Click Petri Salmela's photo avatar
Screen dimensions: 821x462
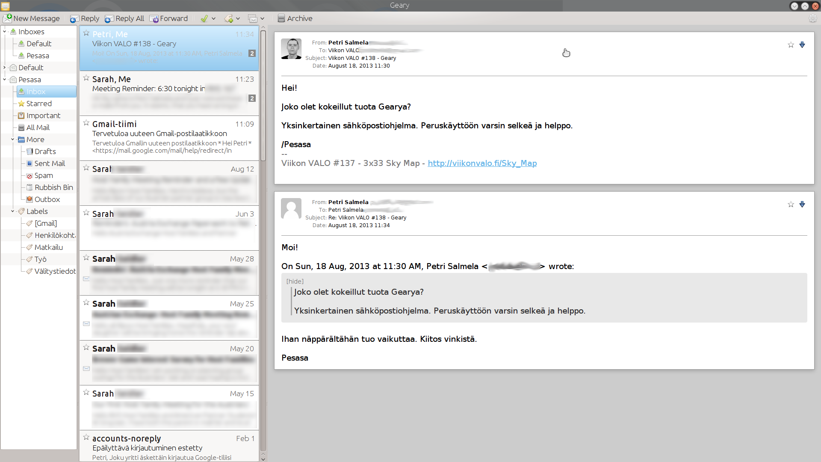coord(291,48)
